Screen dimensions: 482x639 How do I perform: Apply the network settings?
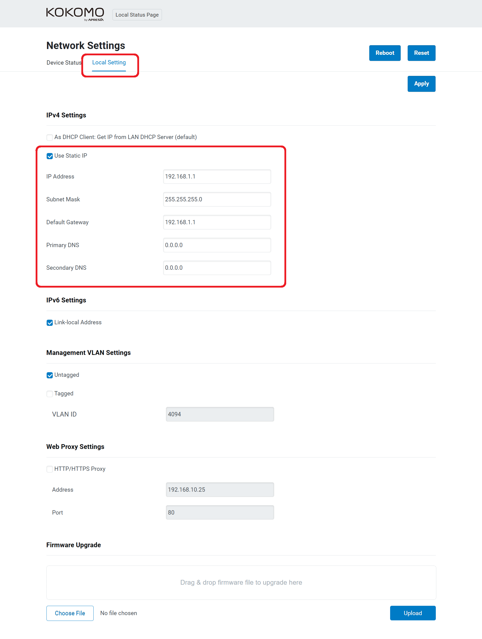click(421, 84)
